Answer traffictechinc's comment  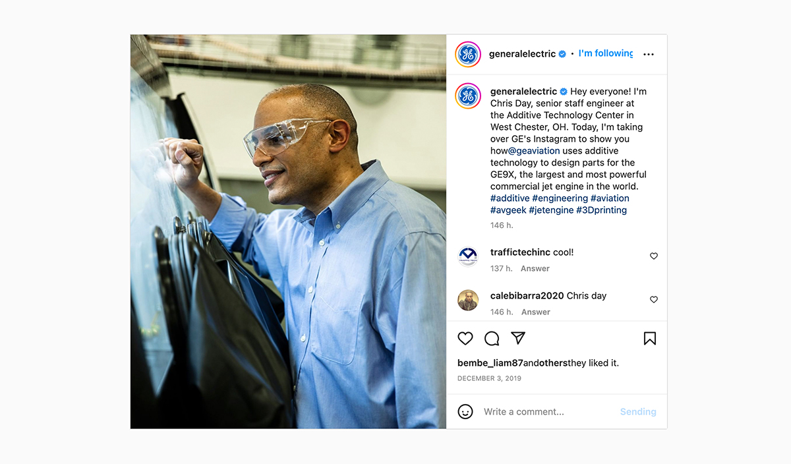535,268
